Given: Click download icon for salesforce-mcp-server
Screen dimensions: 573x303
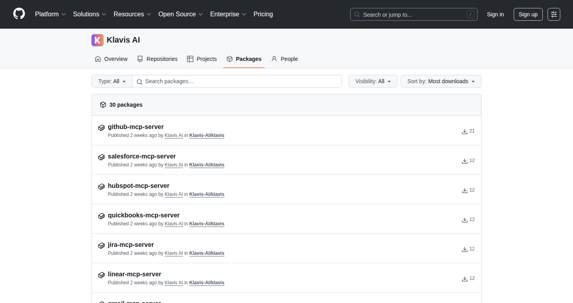Looking at the screenshot, I should [464, 161].
